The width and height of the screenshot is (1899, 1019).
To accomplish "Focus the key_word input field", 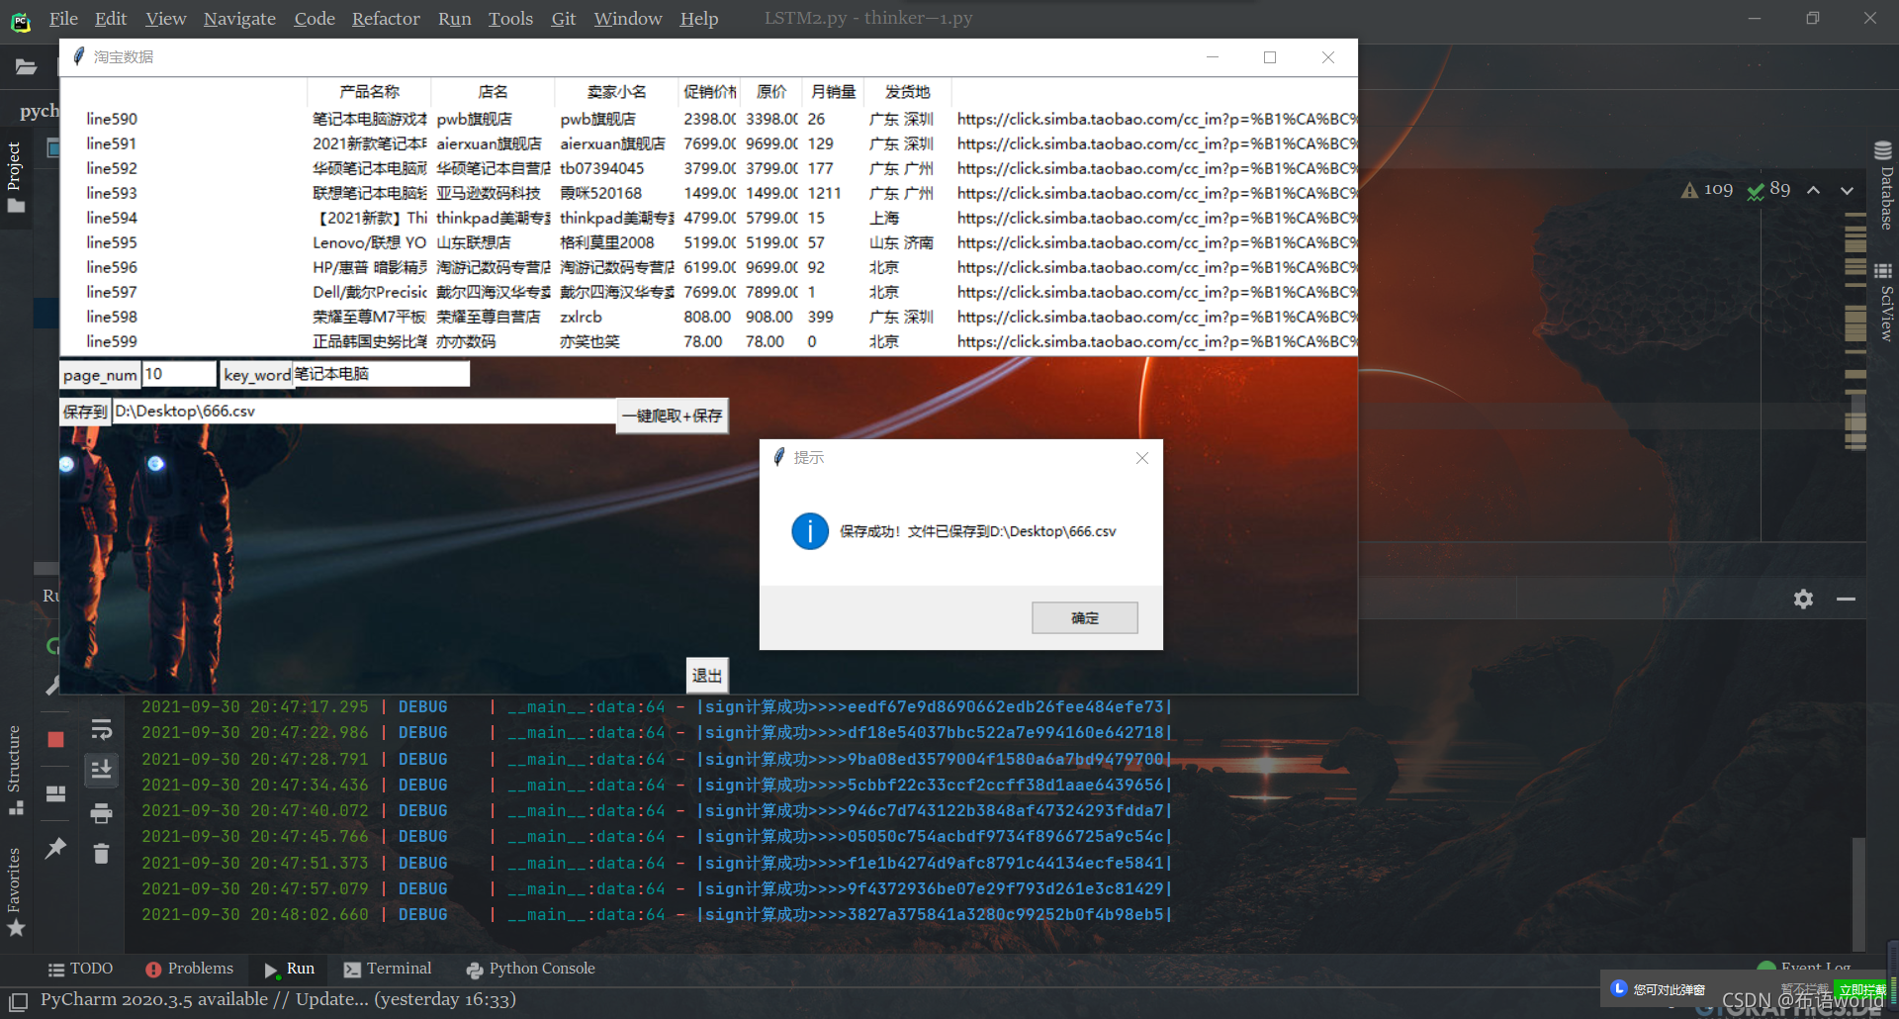I will [x=381, y=374].
